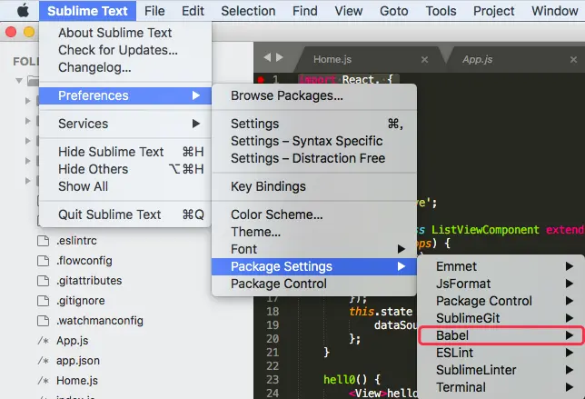Go to next tab arrow

280,57
